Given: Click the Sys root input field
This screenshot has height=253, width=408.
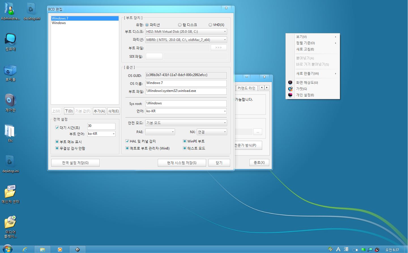Looking at the screenshot, I should click(186, 103).
